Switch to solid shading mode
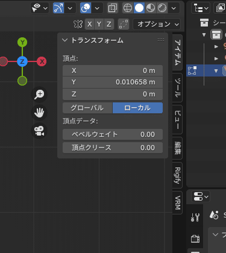 click(x=139, y=8)
